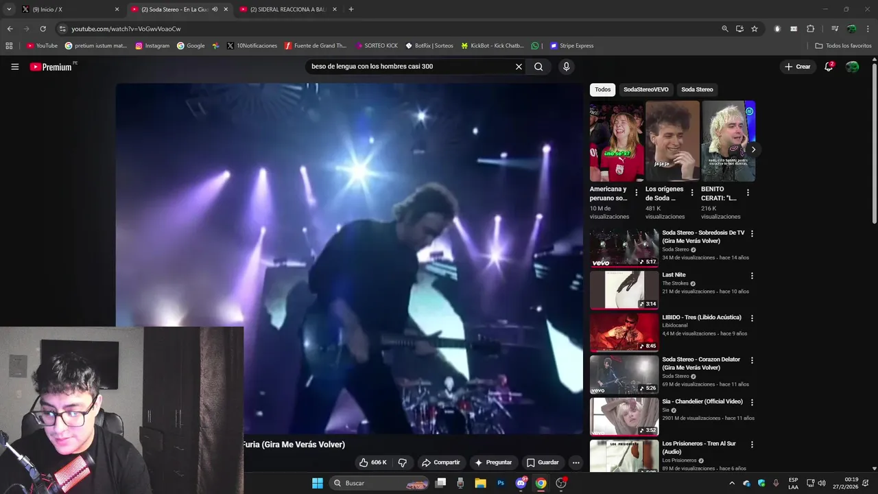Image resolution: width=878 pixels, height=494 pixels.
Task: Open more video actions (three dots)
Action: point(576,462)
